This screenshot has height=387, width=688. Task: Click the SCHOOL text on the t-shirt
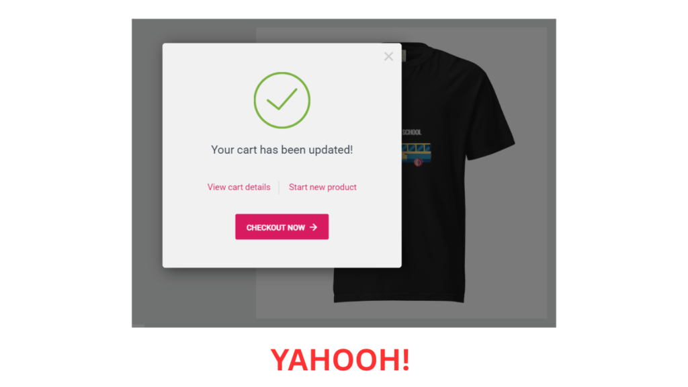[412, 132]
